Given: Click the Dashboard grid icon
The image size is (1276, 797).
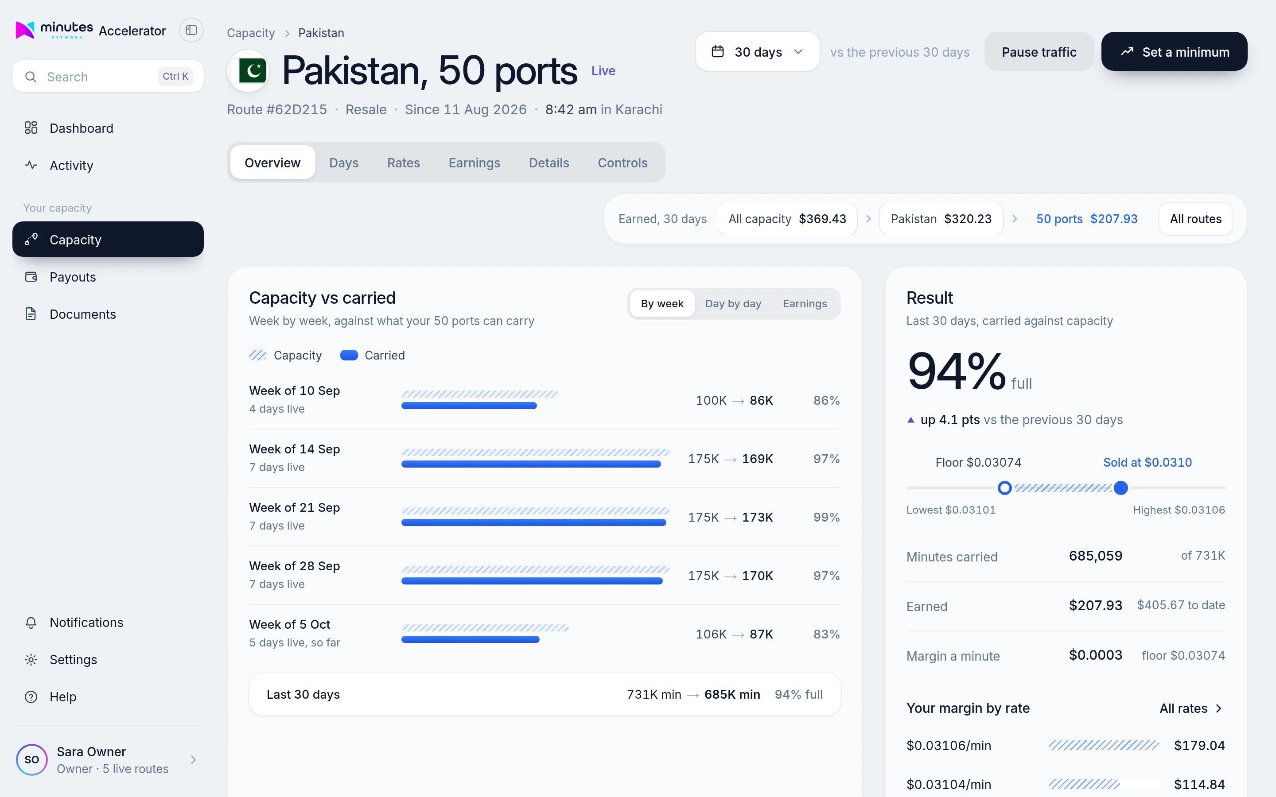Looking at the screenshot, I should tap(31, 128).
